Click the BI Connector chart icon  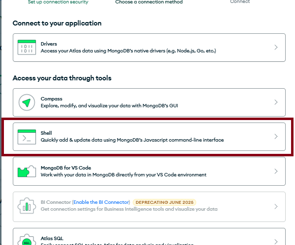point(27,206)
